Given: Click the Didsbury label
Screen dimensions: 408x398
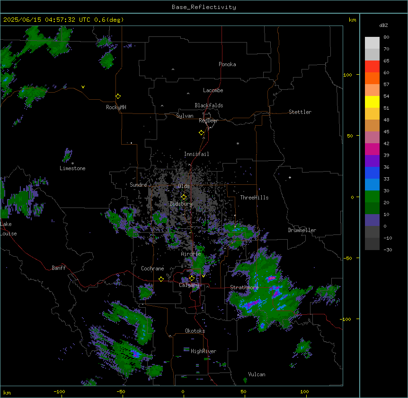Looking at the screenshot, I should (181, 204).
